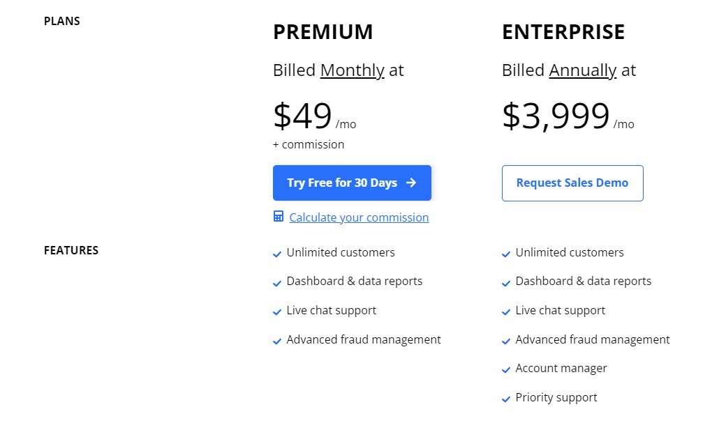Viewport: 726px width, 423px height.
Task: Open the Monthly billing period dropdown
Action: coord(353,70)
